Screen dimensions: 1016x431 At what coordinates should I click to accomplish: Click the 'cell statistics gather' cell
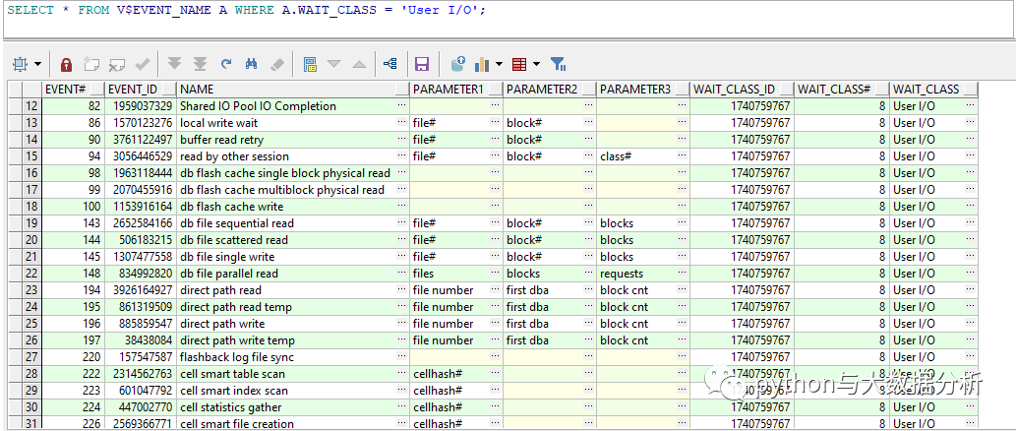click(x=293, y=407)
